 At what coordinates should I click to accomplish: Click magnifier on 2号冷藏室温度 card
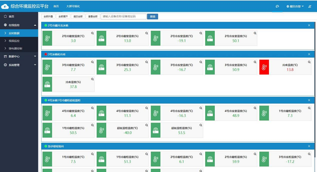click(x=93, y=34)
